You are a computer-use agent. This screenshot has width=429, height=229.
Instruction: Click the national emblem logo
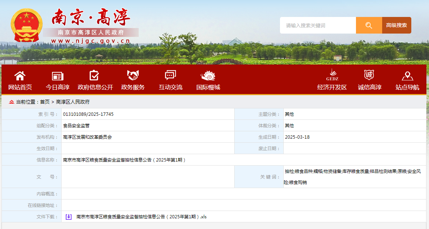coord(27,25)
